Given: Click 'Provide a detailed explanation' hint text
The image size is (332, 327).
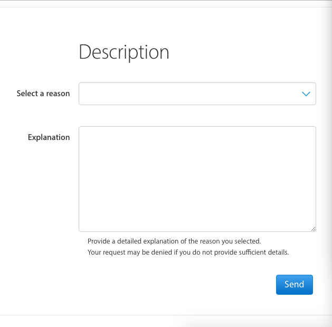Looking at the screenshot, I should point(174,241).
